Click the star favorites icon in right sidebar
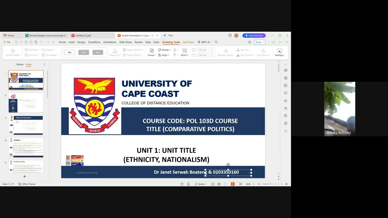The height and width of the screenshot is (218, 388). (286, 101)
